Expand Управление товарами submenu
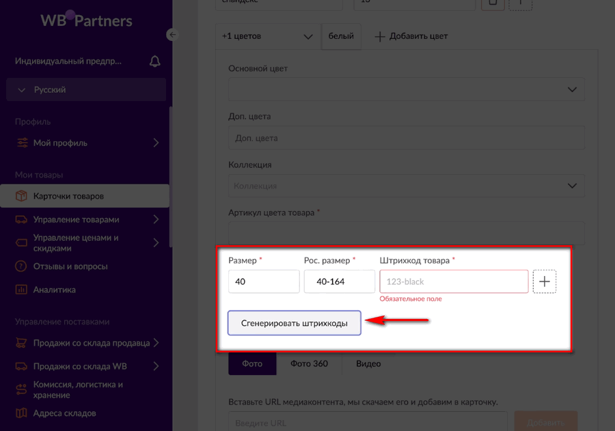 [x=86, y=219]
